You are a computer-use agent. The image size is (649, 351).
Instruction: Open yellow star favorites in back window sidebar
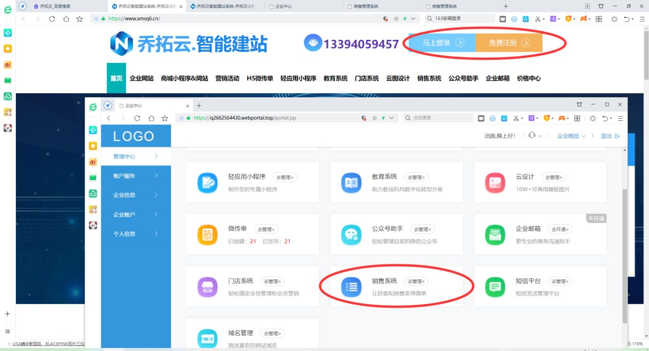8,49
